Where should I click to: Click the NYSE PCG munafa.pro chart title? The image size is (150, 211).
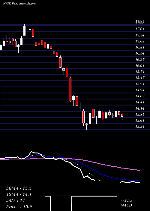[19, 4]
